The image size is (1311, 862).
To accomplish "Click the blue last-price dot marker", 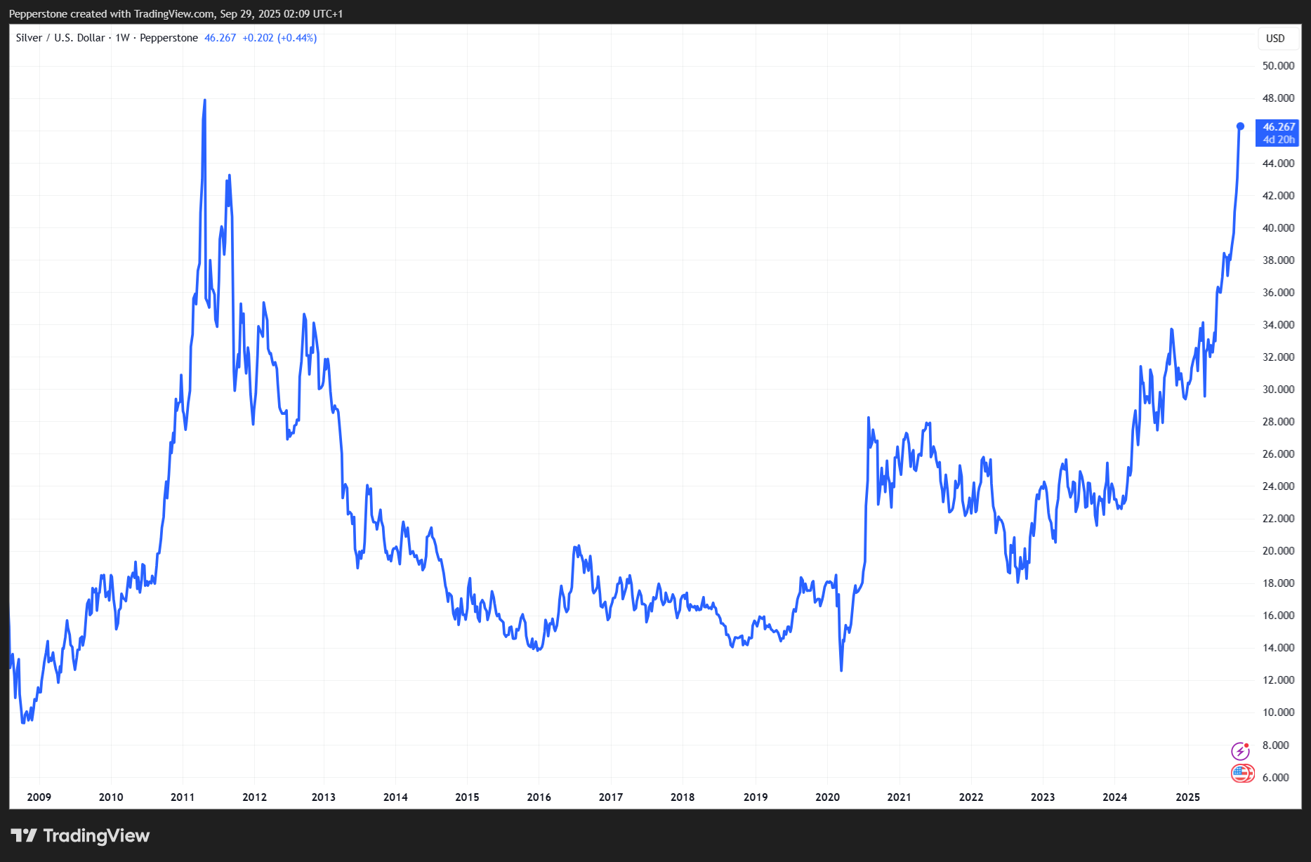I will pyautogui.click(x=1240, y=126).
